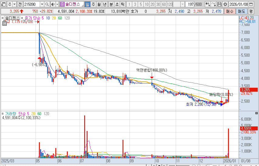Click the panel layout icon at toolbar start
This screenshot has height=166, width=259.
click(x=3, y=4)
